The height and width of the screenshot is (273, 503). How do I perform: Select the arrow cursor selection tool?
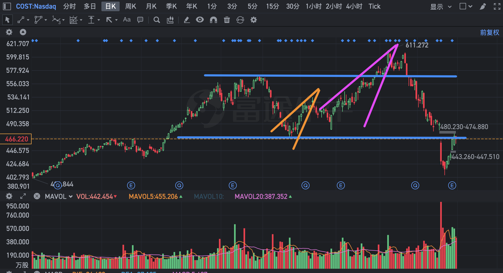coord(7,19)
